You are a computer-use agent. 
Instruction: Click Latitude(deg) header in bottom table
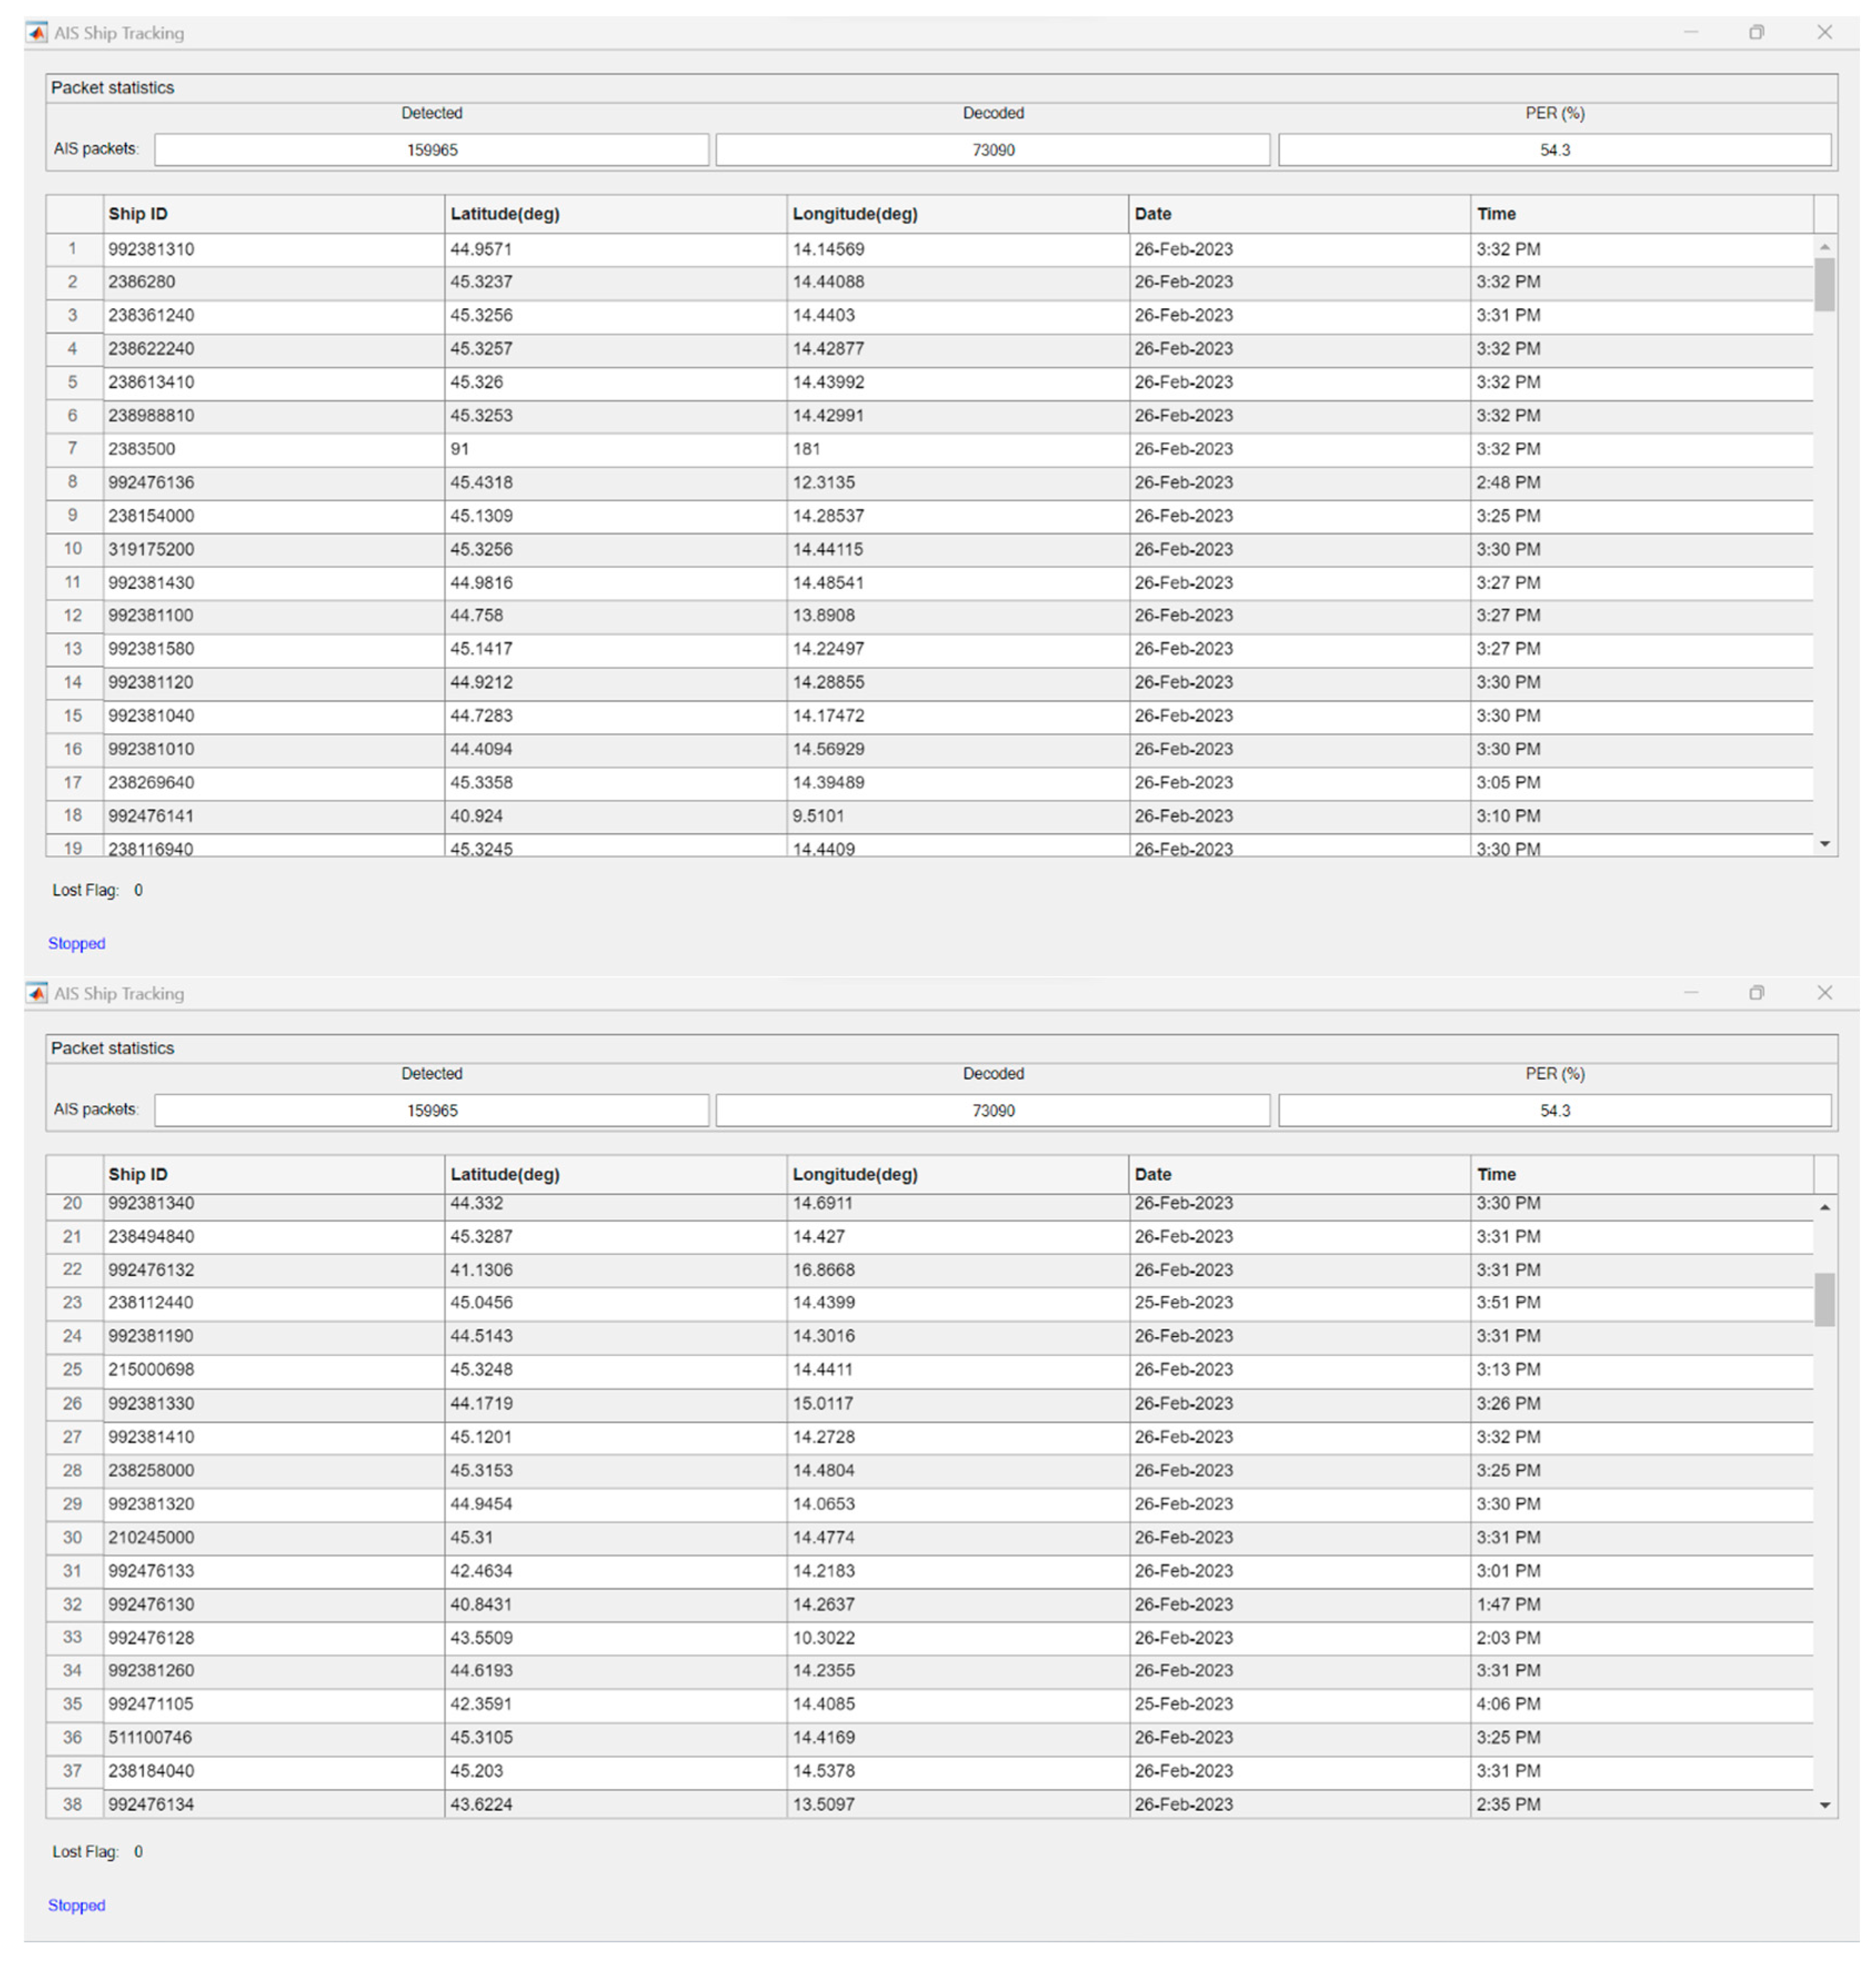614,1174
